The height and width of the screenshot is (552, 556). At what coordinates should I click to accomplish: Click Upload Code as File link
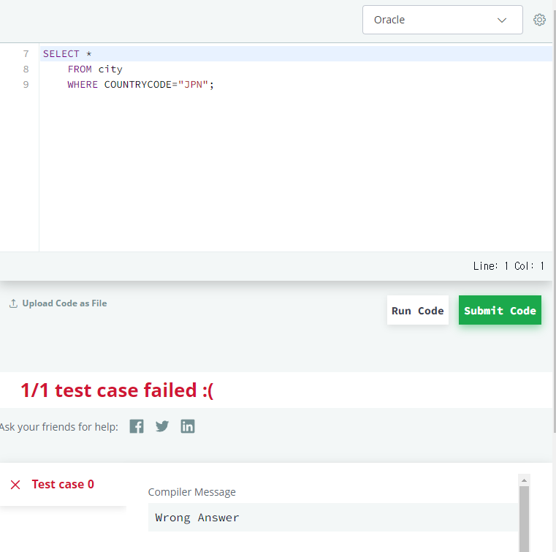click(64, 303)
